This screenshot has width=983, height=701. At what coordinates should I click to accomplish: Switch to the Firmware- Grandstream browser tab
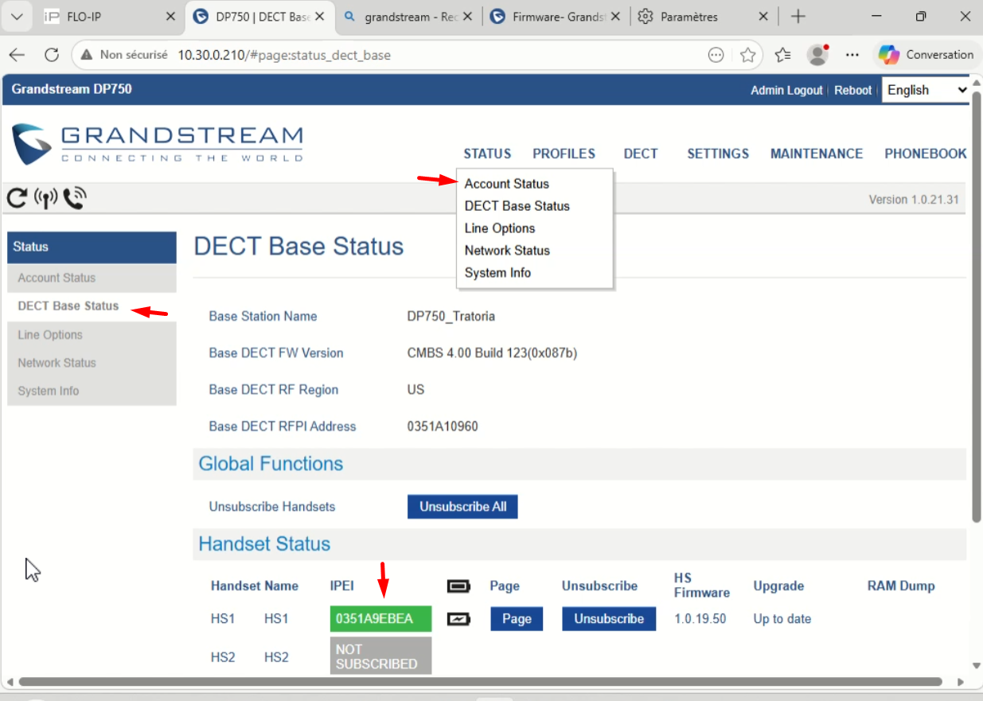[556, 17]
